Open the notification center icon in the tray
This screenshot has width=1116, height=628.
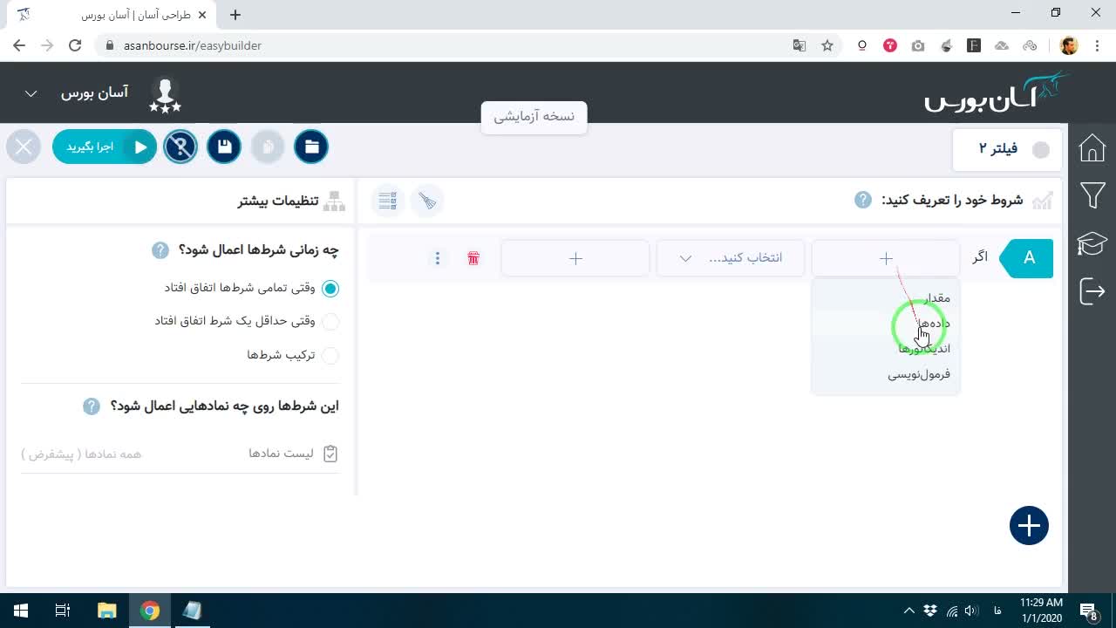[1088, 611]
